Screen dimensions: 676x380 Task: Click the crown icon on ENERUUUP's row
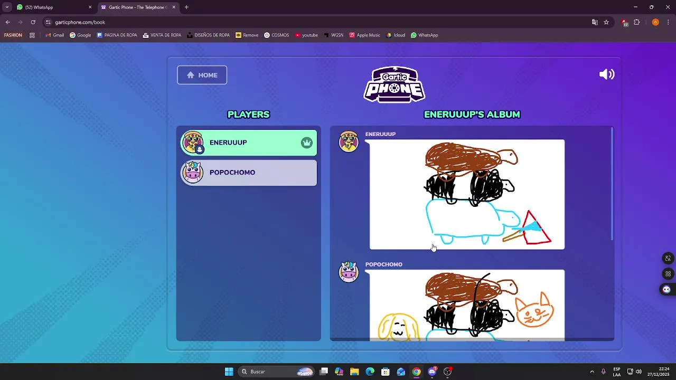tap(307, 142)
